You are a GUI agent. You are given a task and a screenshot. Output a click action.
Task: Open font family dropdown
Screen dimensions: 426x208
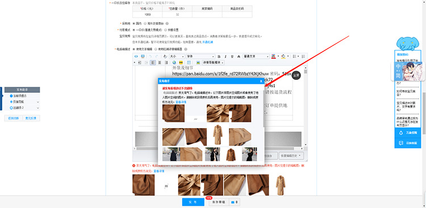[x=201, y=57]
